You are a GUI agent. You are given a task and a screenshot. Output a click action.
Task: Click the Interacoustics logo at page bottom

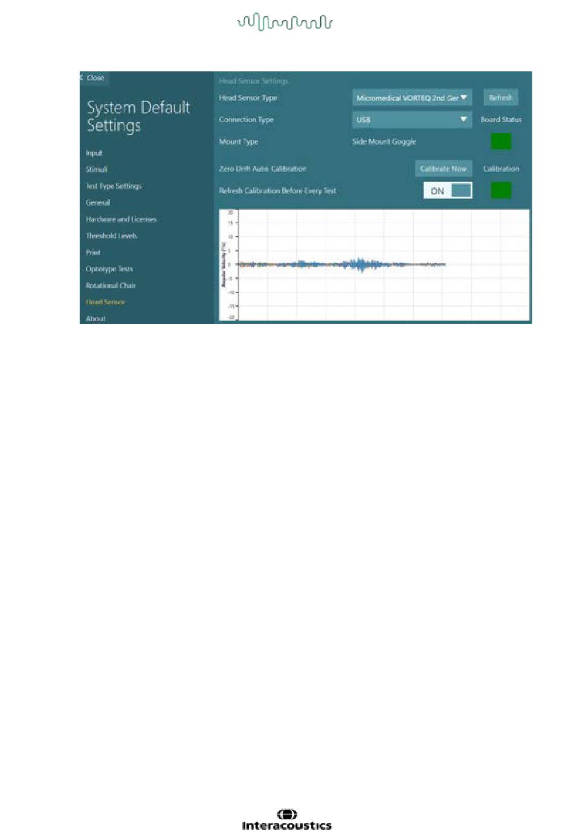coord(287,819)
